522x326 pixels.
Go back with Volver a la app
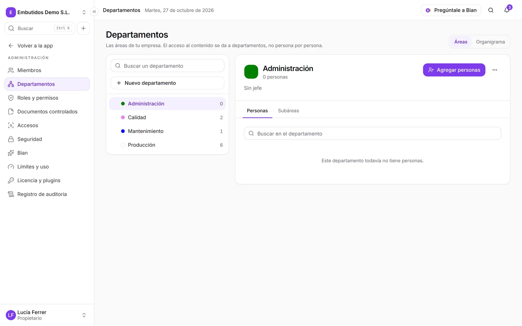tap(47, 46)
